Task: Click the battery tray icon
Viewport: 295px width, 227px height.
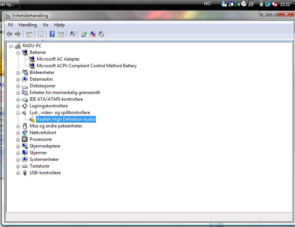Action: click(x=261, y=4)
